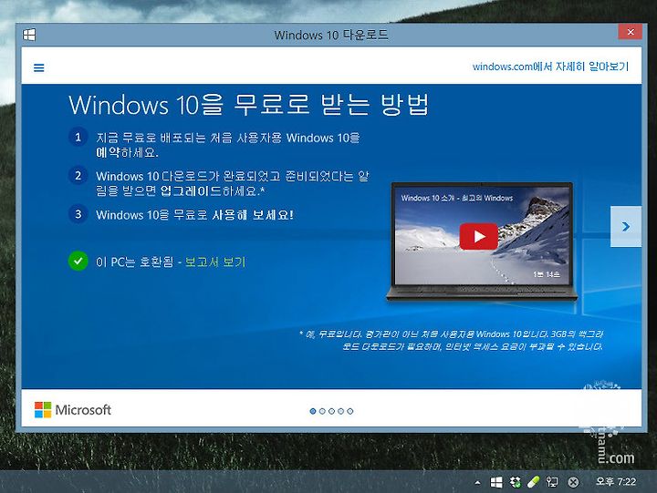Click the Windows logo in the title bar
657x493 pixels.
[29, 35]
